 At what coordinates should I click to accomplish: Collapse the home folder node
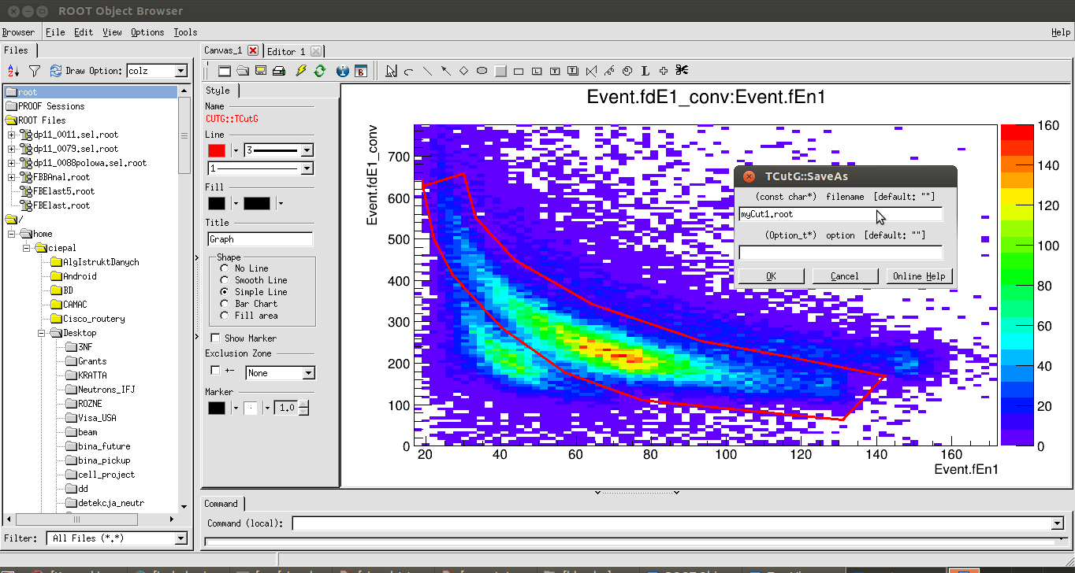click(x=12, y=234)
